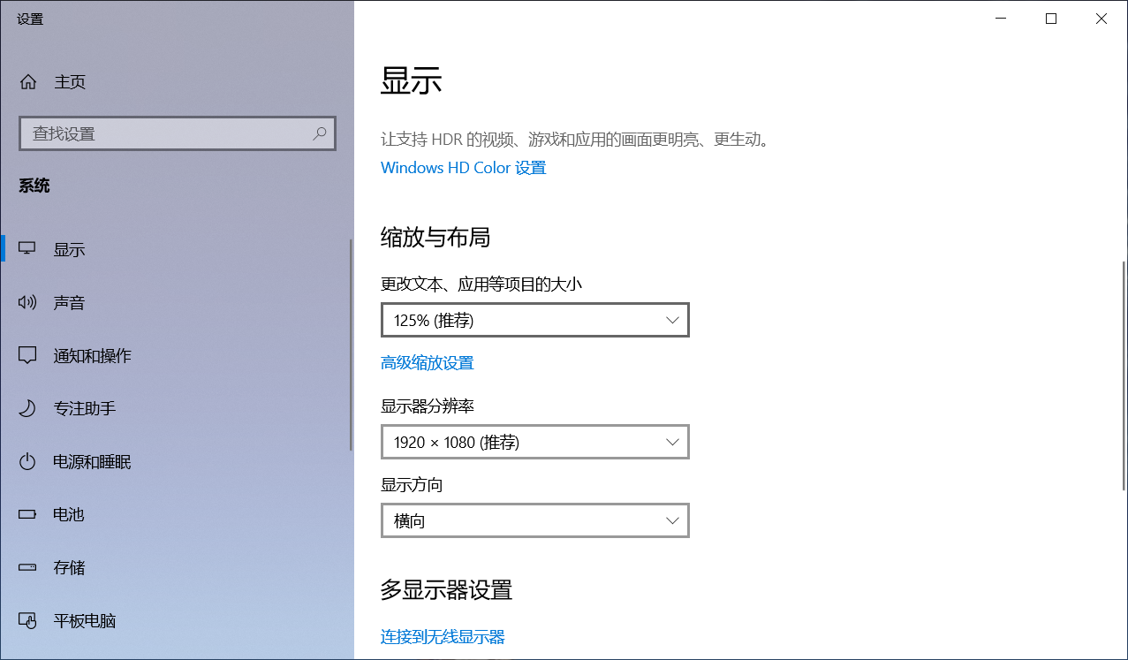1128x660 pixels.
Task: Open the 横向 orientation dropdown
Action: (x=534, y=520)
